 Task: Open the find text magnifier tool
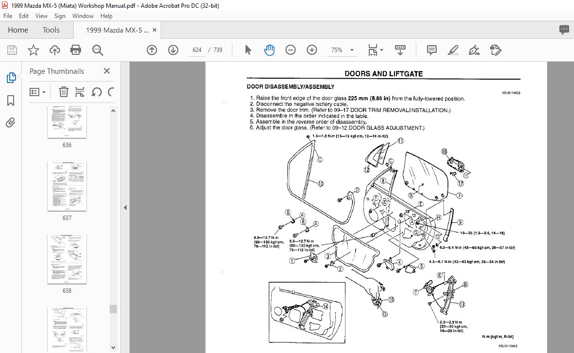[x=98, y=50]
